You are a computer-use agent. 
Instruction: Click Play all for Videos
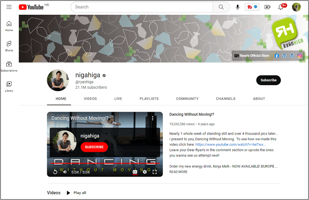click(76, 193)
